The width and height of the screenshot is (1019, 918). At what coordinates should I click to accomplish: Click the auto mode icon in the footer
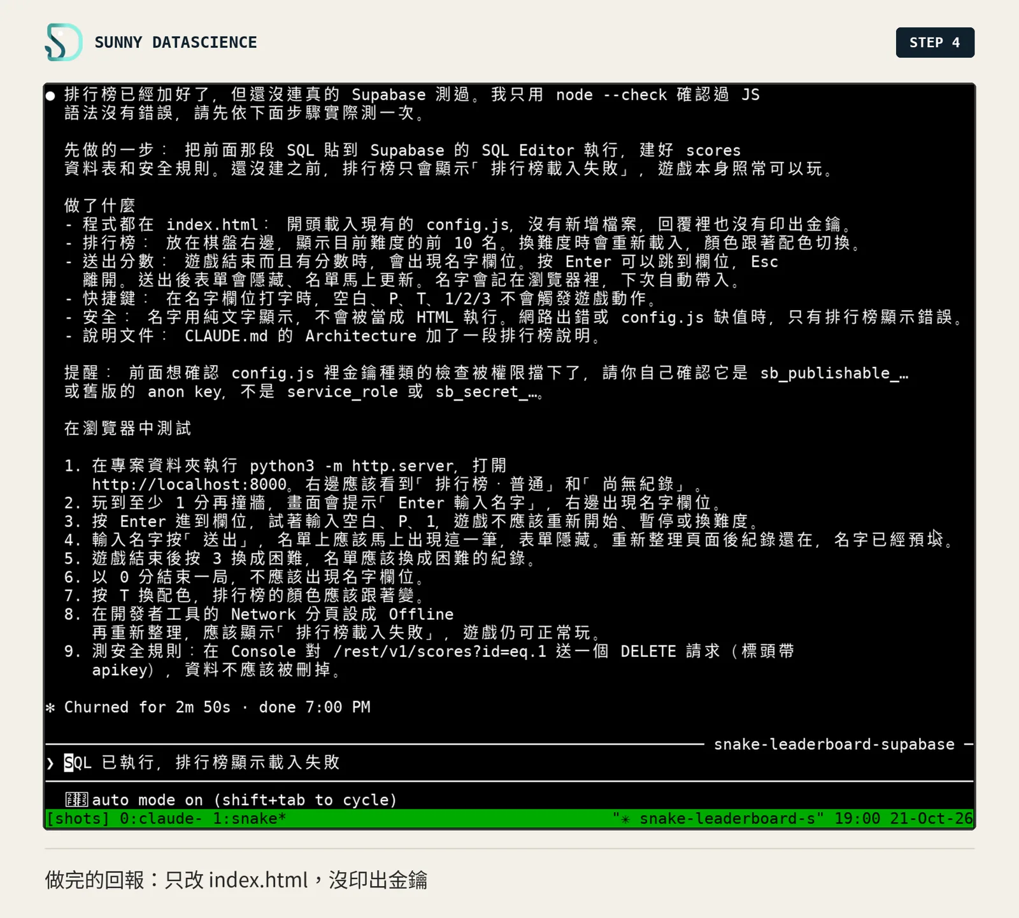click(76, 800)
